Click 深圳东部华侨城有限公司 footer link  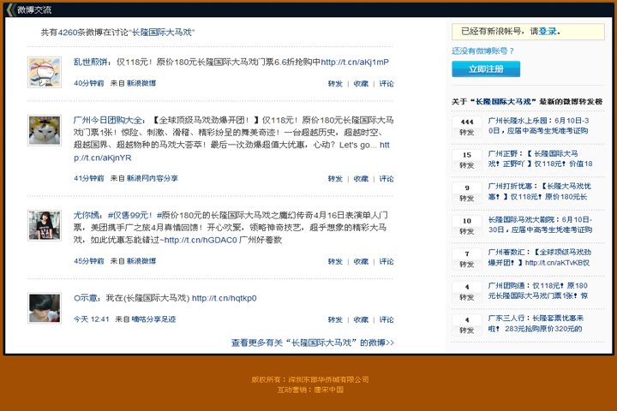click(x=327, y=379)
